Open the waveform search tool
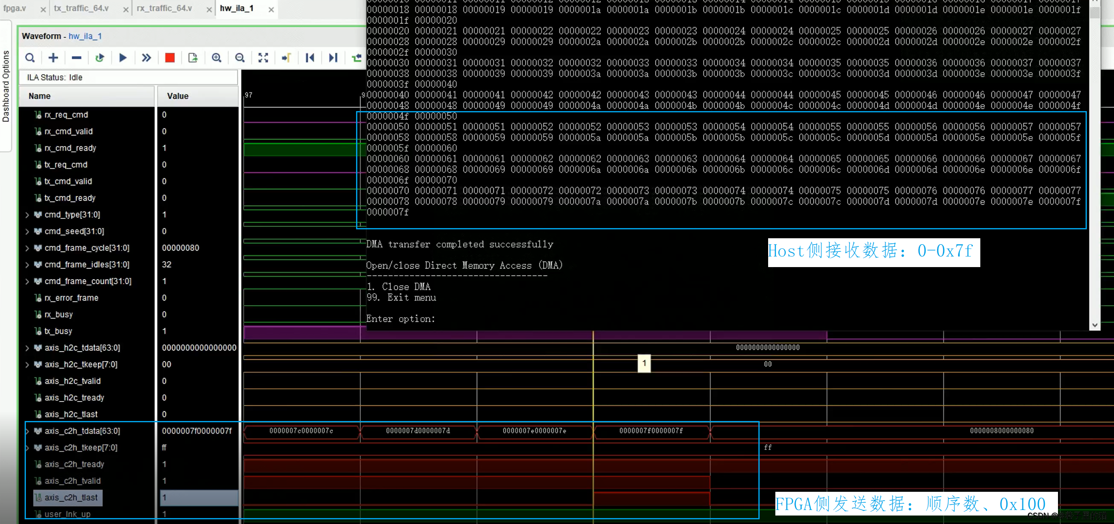 [30, 58]
